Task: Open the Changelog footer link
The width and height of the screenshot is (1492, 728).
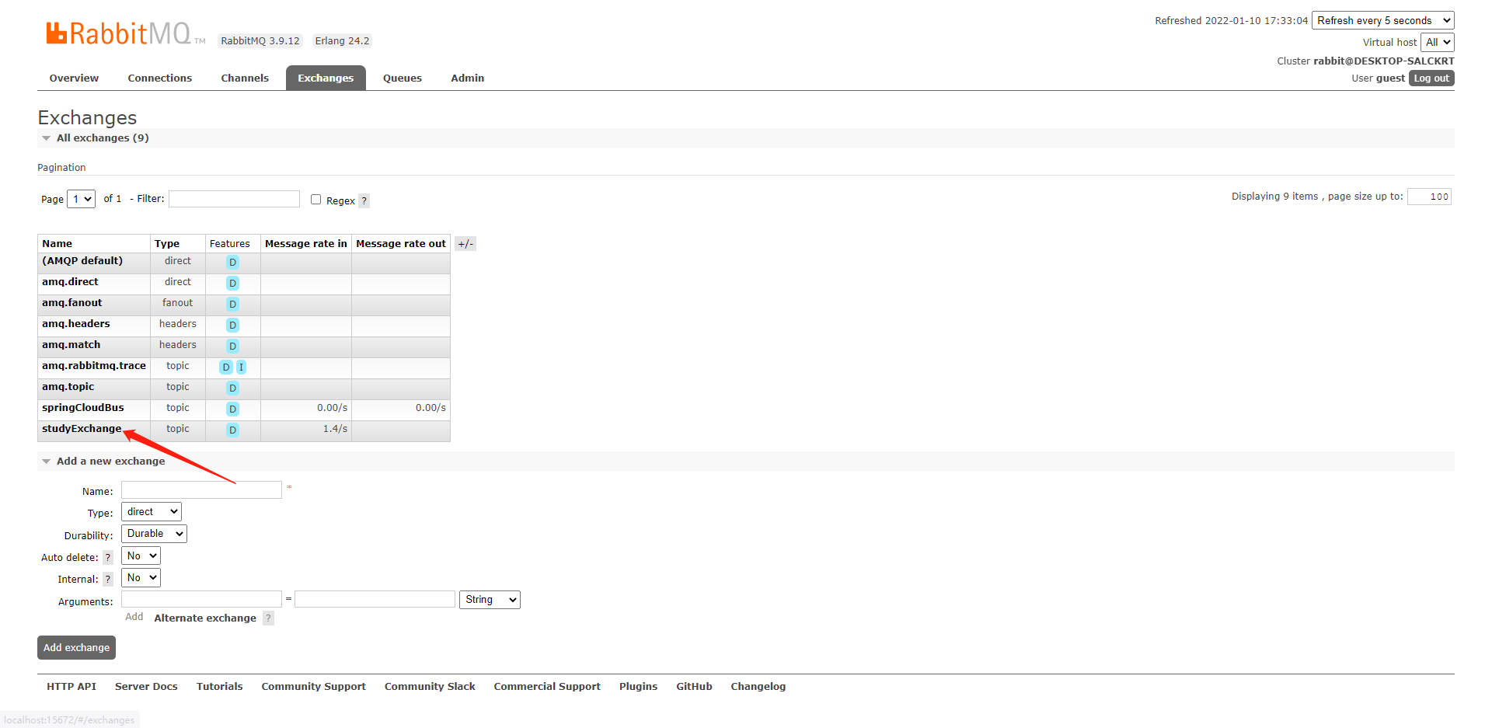Action: (758, 687)
